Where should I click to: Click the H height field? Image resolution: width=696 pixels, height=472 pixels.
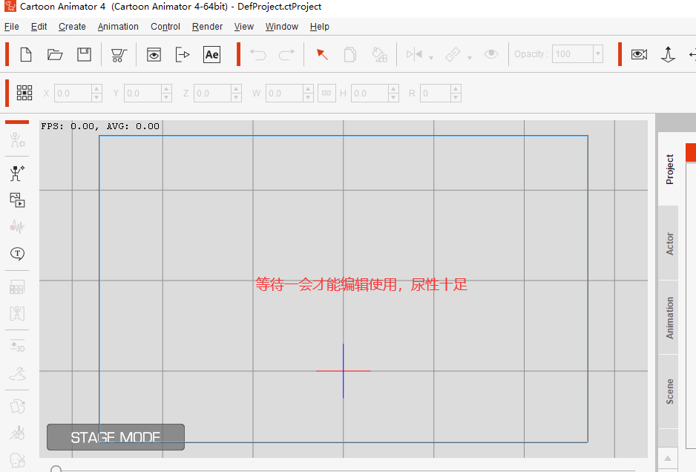click(x=370, y=94)
